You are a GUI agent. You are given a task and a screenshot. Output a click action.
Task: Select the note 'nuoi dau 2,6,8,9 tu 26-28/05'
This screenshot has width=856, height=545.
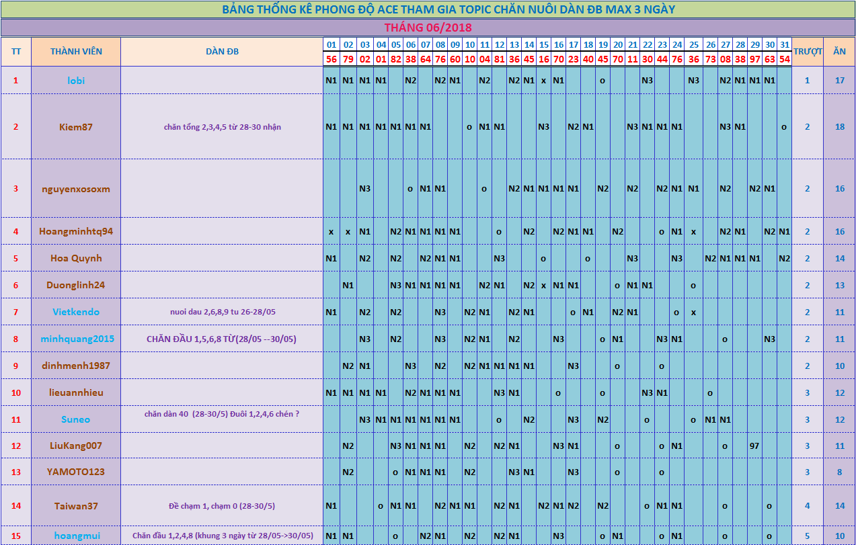point(222,312)
